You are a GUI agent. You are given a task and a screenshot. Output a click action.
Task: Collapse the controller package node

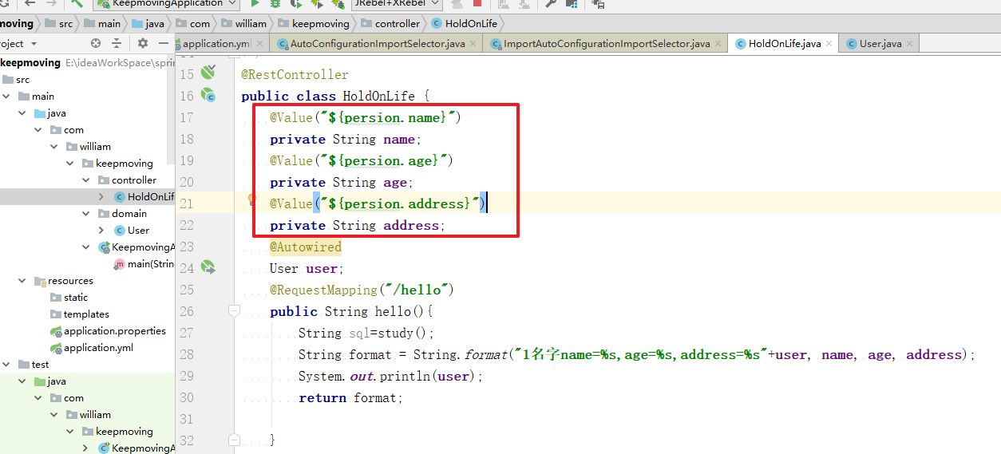click(x=86, y=180)
